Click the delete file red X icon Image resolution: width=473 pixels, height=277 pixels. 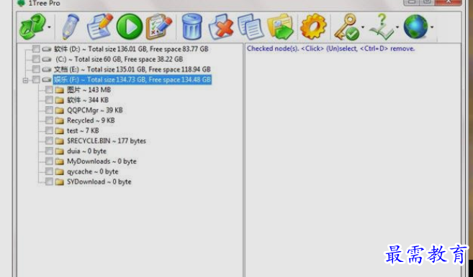coord(221,27)
